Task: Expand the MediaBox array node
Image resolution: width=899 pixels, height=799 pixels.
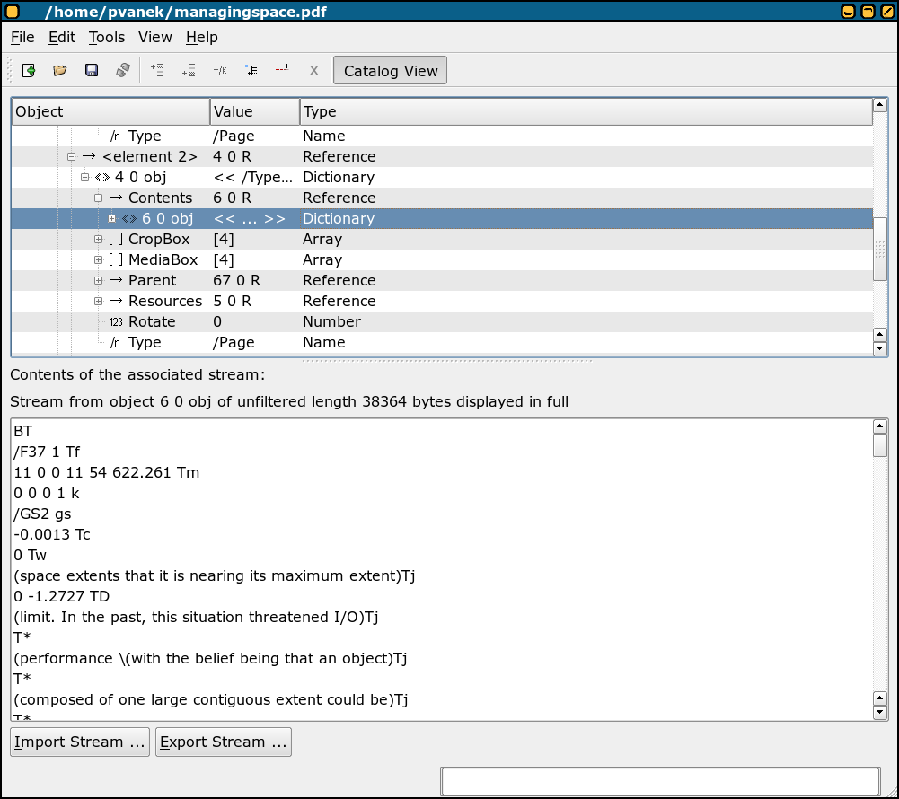Action: 98,259
